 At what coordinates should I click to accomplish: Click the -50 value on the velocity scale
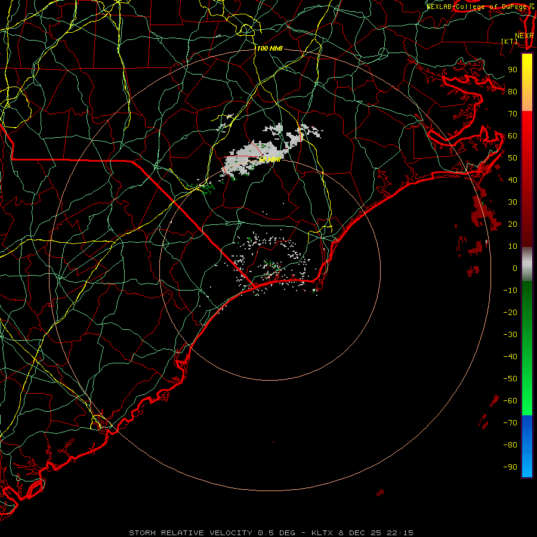tap(510, 379)
